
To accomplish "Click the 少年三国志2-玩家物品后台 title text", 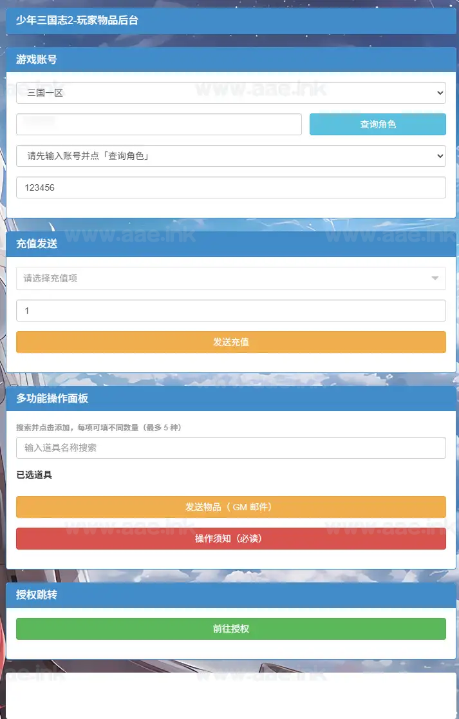I will pyautogui.click(x=77, y=21).
